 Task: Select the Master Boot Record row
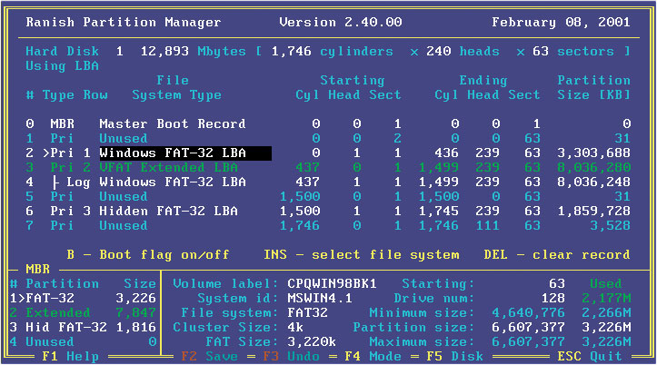pos(172,123)
